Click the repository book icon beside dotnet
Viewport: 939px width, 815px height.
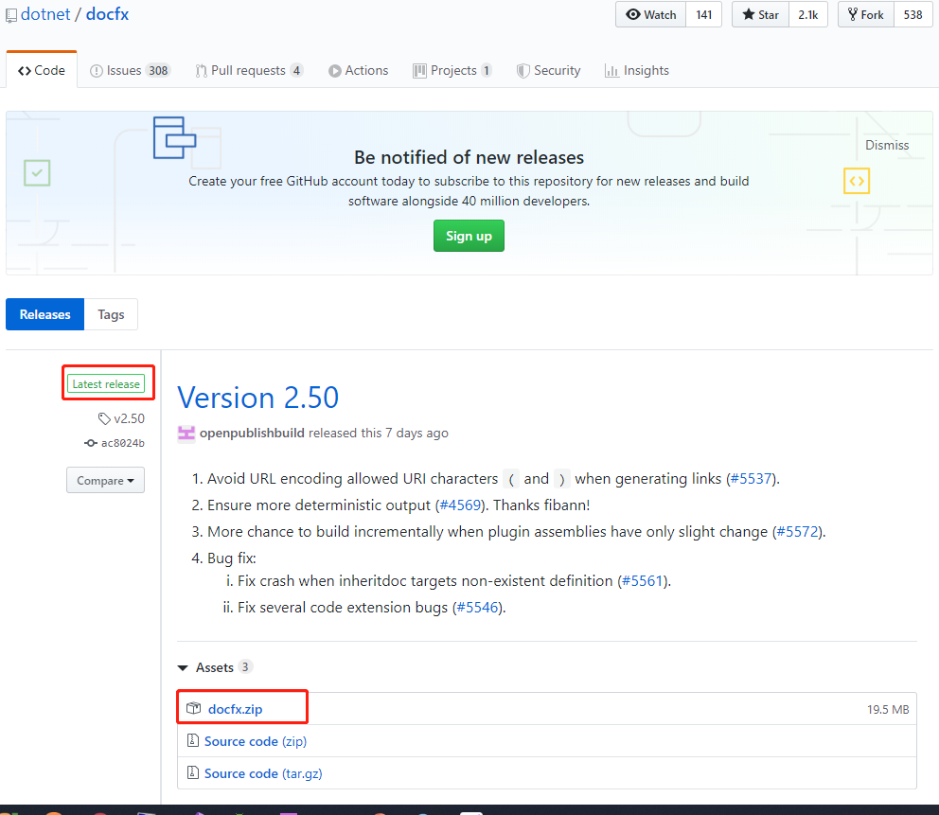[11, 15]
